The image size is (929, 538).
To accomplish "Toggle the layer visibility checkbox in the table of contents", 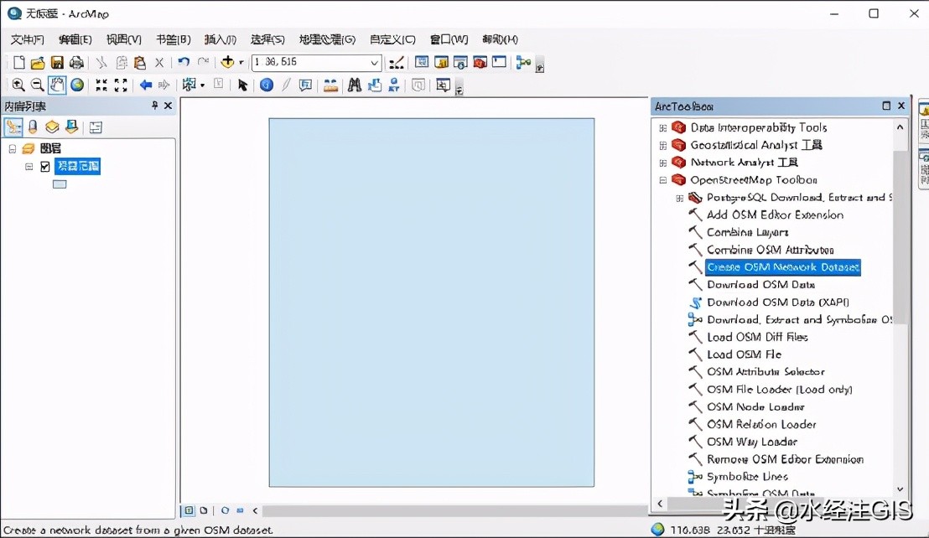I will (45, 167).
